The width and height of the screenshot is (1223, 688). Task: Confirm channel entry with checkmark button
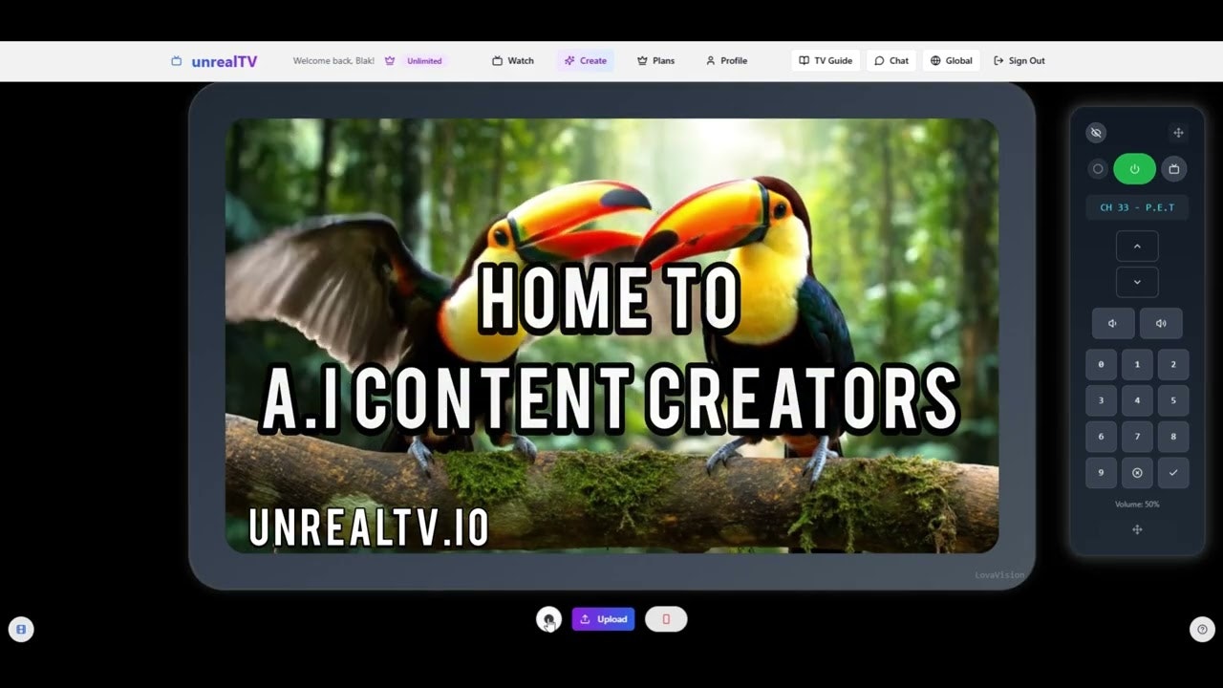(1173, 473)
